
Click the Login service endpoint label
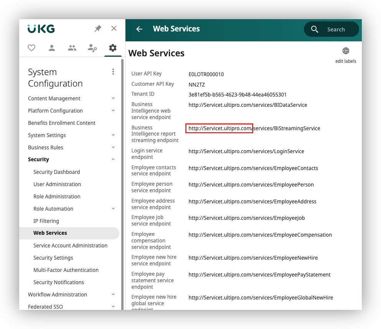tap(147, 154)
